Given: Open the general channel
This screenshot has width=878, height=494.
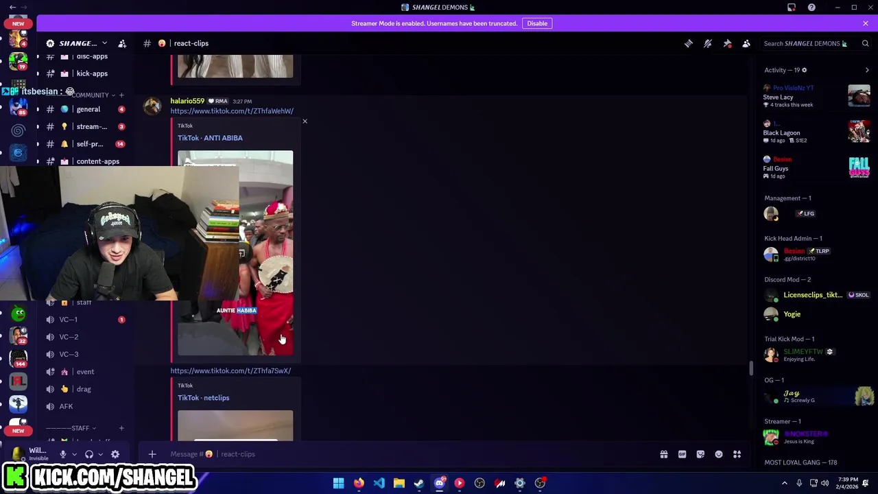Looking at the screenshot, I should pos(86,109).
